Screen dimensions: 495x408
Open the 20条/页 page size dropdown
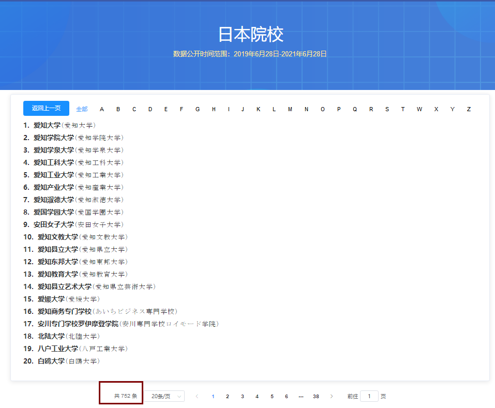pos(164,396)
